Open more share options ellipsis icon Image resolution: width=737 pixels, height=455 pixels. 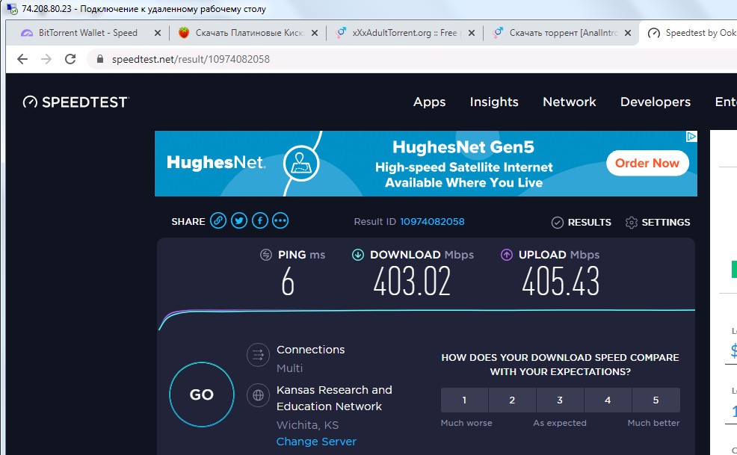pos(280,220)
